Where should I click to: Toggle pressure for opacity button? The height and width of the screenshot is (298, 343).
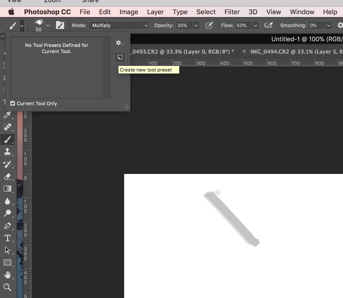[209, 25]
